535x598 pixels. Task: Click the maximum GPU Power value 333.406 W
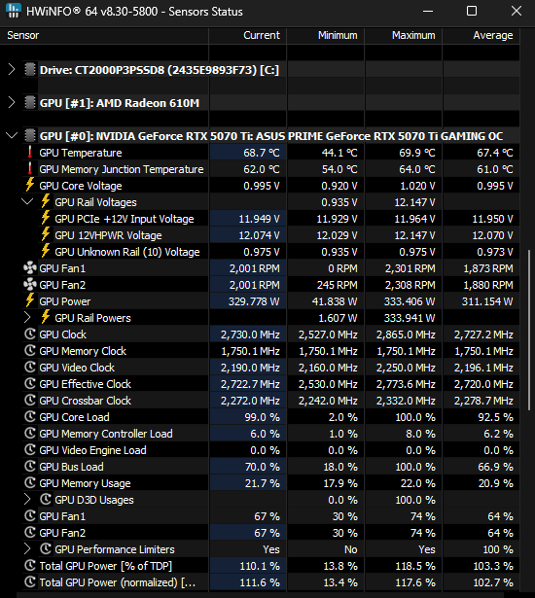[x=410, y=301]
